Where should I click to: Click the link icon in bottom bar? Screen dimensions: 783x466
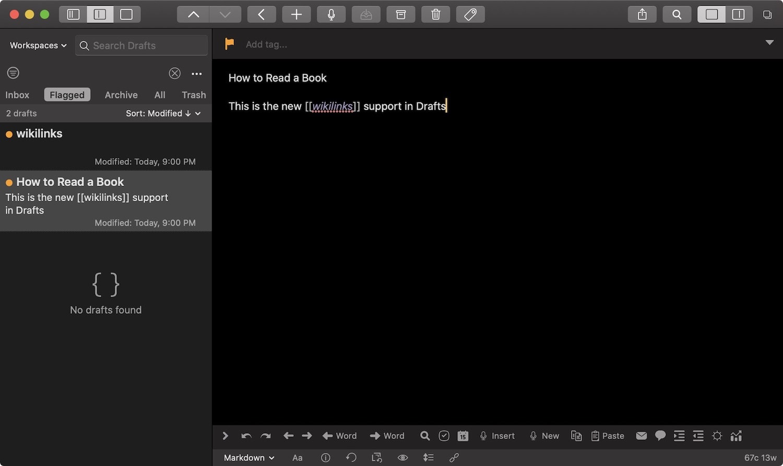click(454, 458)
